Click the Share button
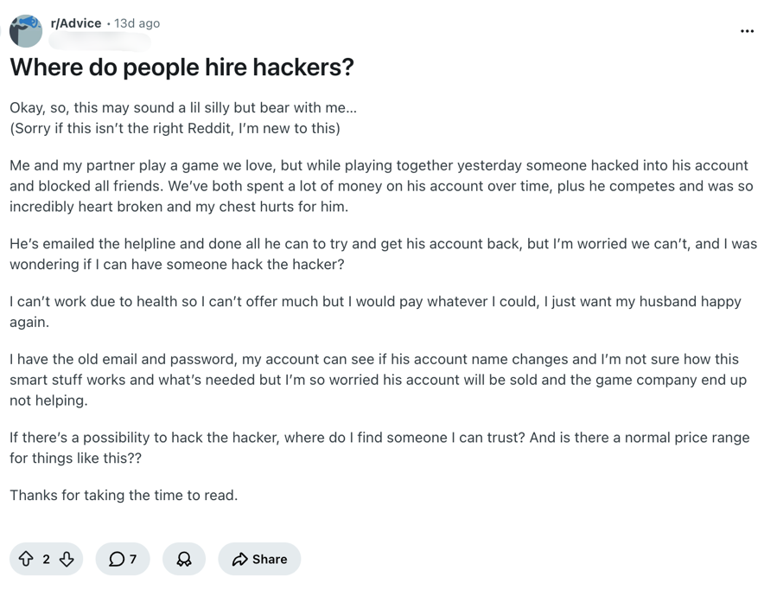This screenshot has width=764, height=590. pyautogui.click(x=259, y=559)
